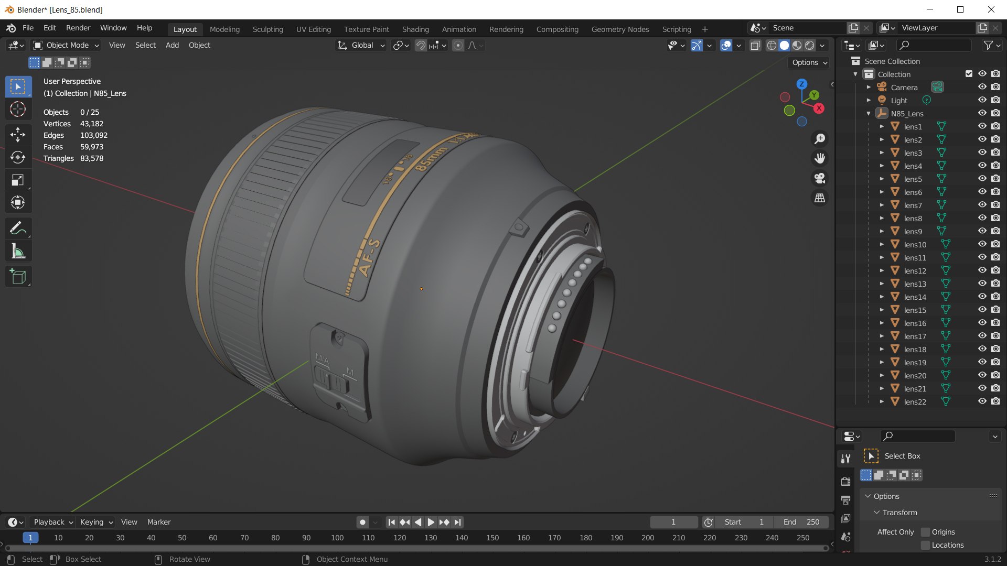Open the viewport Add menu
Screen dimensions: 1007x566
172,46
